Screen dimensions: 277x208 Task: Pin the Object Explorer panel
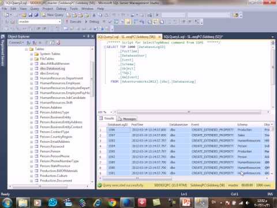point(88,36)
